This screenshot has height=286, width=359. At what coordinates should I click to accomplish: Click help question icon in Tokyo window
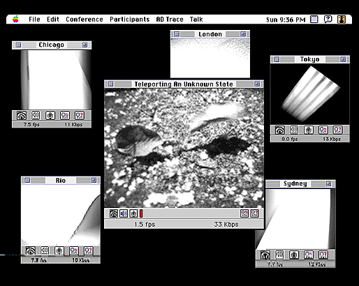pyautogui.click(x=337, y=130)
